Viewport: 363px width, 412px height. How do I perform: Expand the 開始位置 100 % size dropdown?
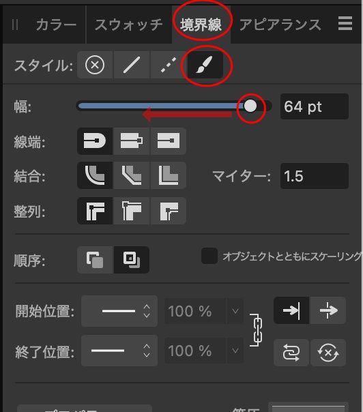[x=235, y=311]
